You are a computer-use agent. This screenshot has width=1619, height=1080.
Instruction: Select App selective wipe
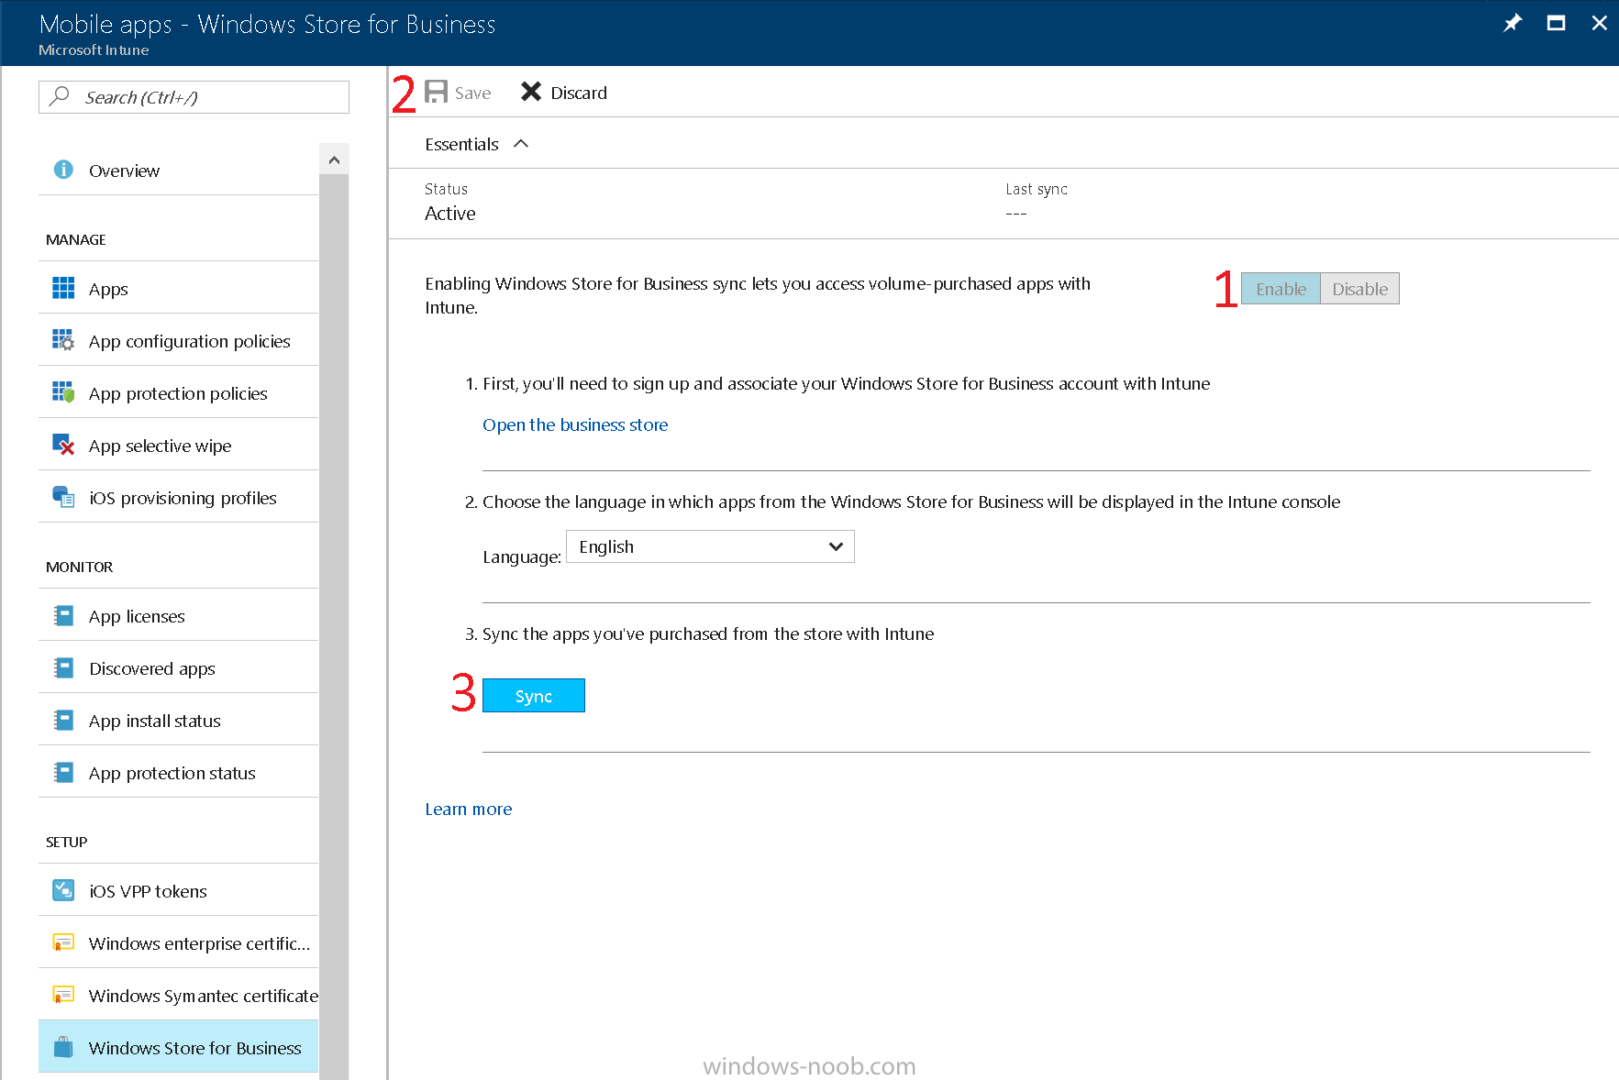[179, 445]
